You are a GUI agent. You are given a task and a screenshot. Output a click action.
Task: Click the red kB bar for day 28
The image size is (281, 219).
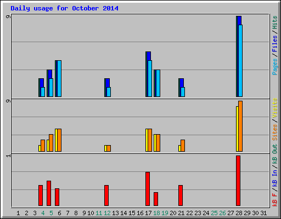(238, 181)
